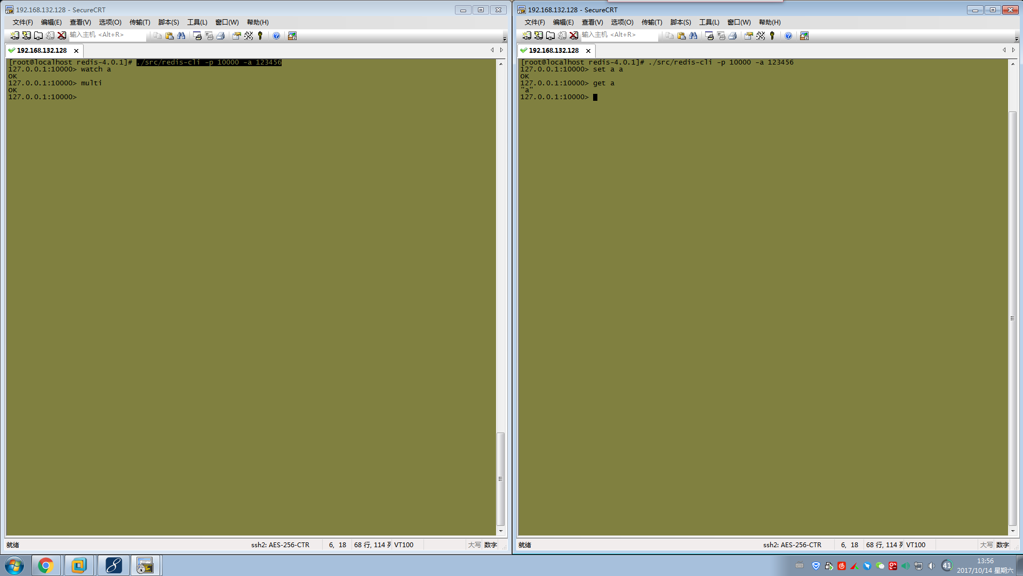Open Session Options icon in right window
The width and height of the screenshot is (1023, 576).
(x=749, y=36)
